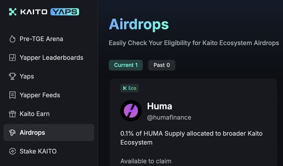The width and height of the screenshot is (283, 166).
Task: Open the @humafinance handle link
Action: coord(169,117)
